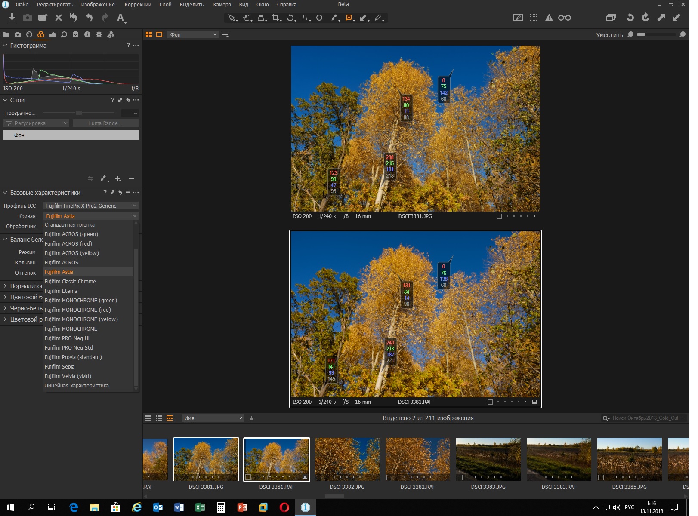Click the Reset adjustments double-arrow icon
Image resolution: width=698 pixels, height=516 pixels.
(74, 18)
